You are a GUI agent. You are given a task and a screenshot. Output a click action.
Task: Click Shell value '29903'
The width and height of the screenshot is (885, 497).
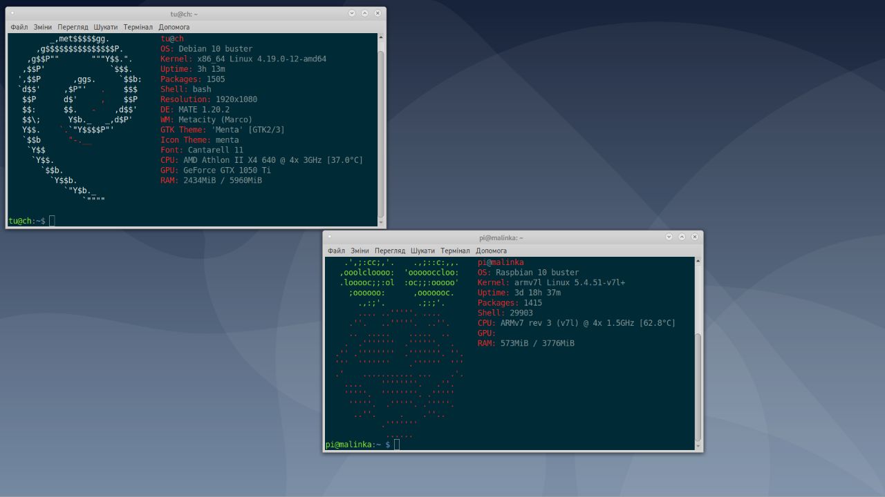521,313
